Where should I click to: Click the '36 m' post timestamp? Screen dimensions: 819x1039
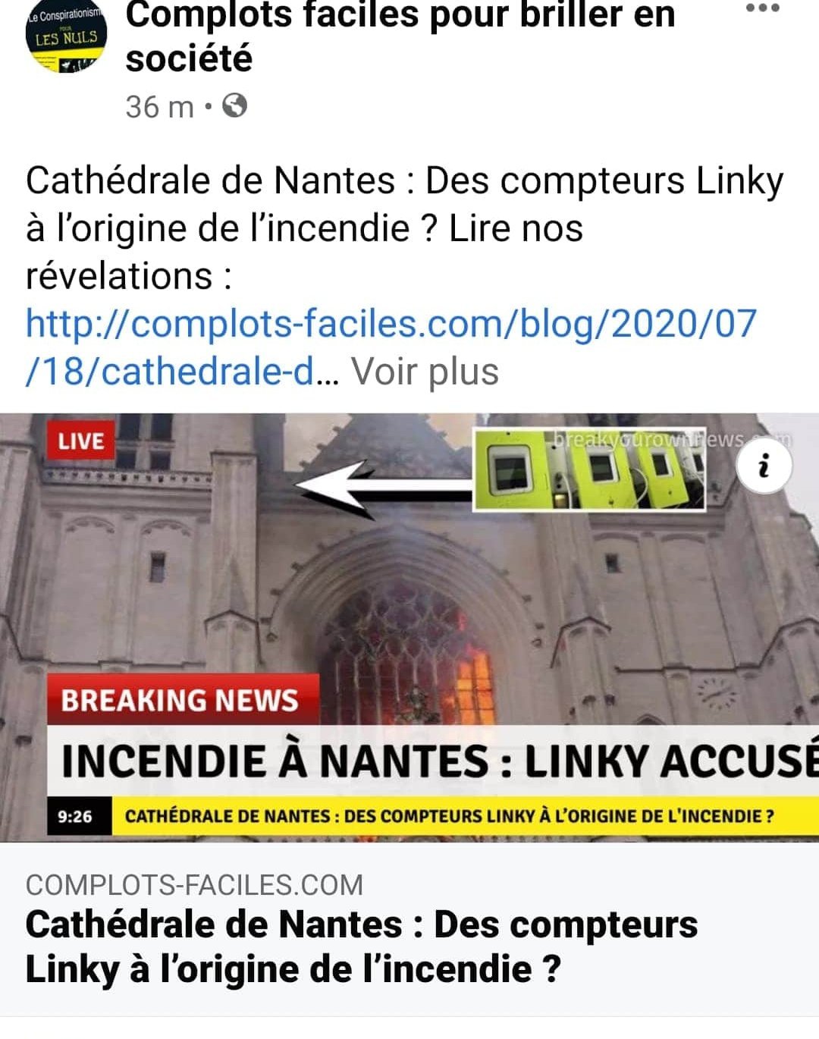[160, 107]
